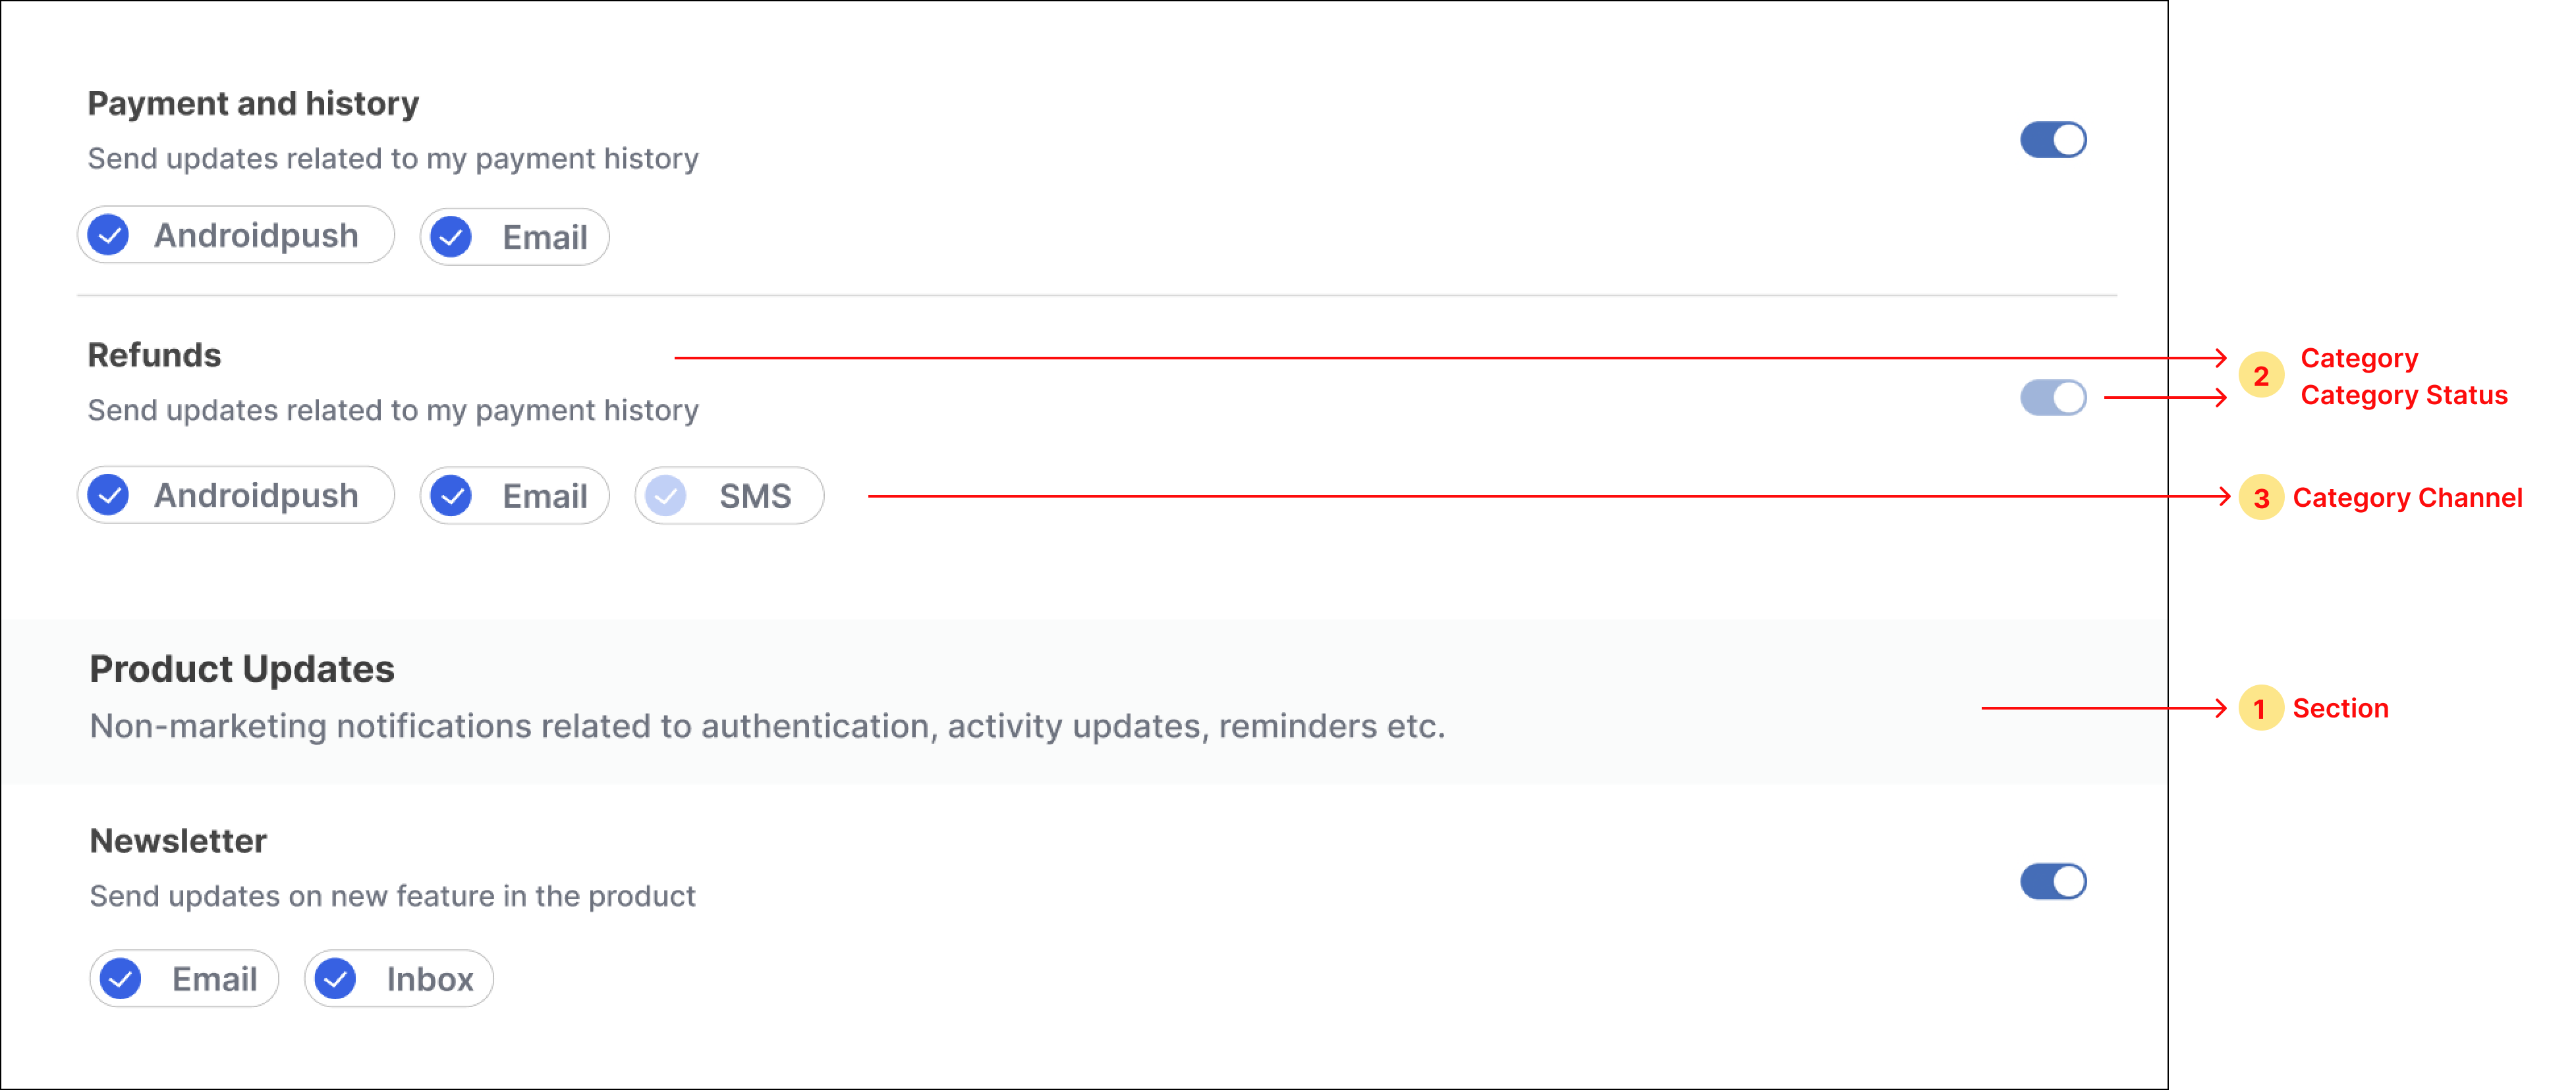Click the yellow number 3 annotation badge
The width and height of the screenshot is (2576, 1090).
[2260, 498]
